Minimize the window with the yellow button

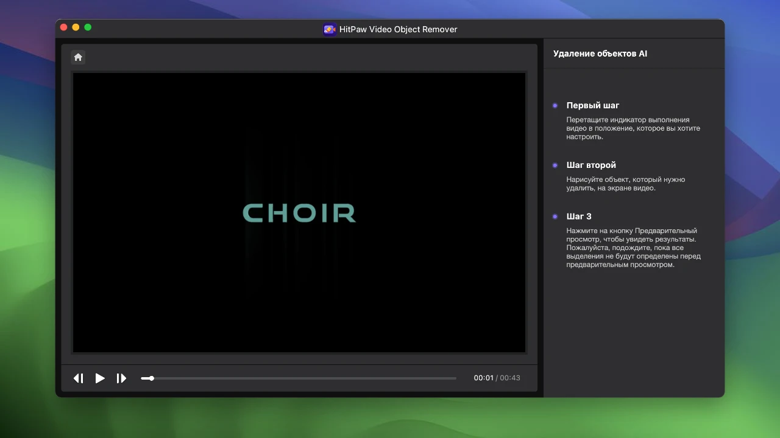pos(76,27)
